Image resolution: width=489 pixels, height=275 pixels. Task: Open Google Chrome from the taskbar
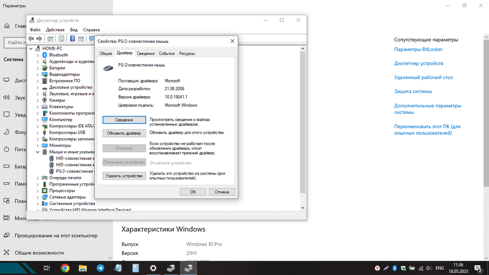tap(65, 268)
